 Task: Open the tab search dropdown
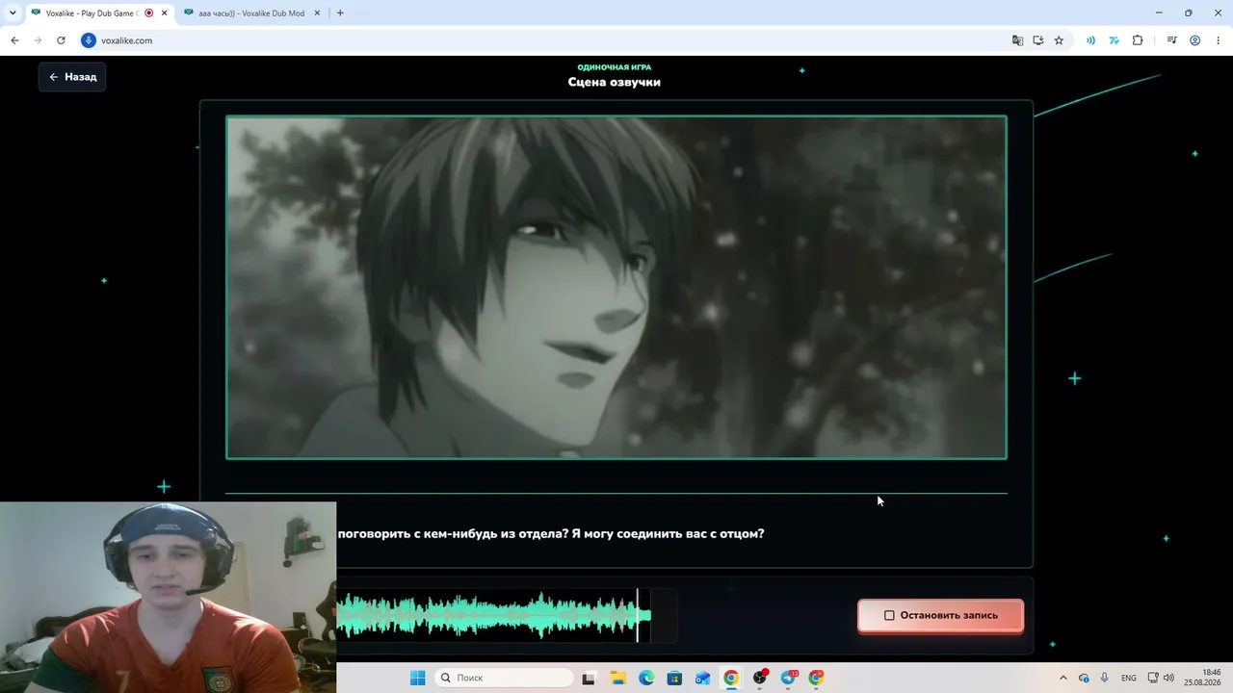(x=13, y=13)
